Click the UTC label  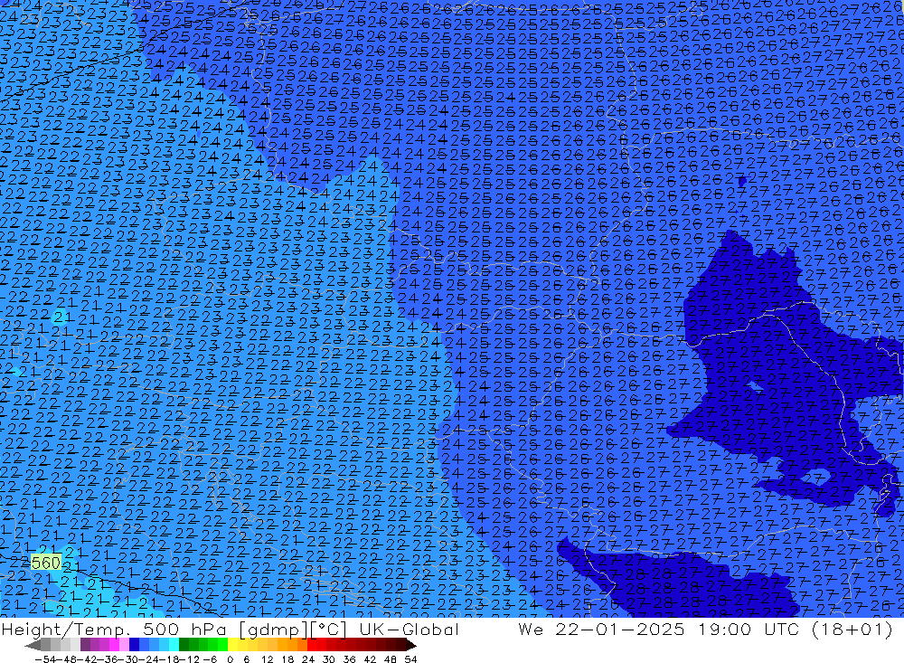783,630
